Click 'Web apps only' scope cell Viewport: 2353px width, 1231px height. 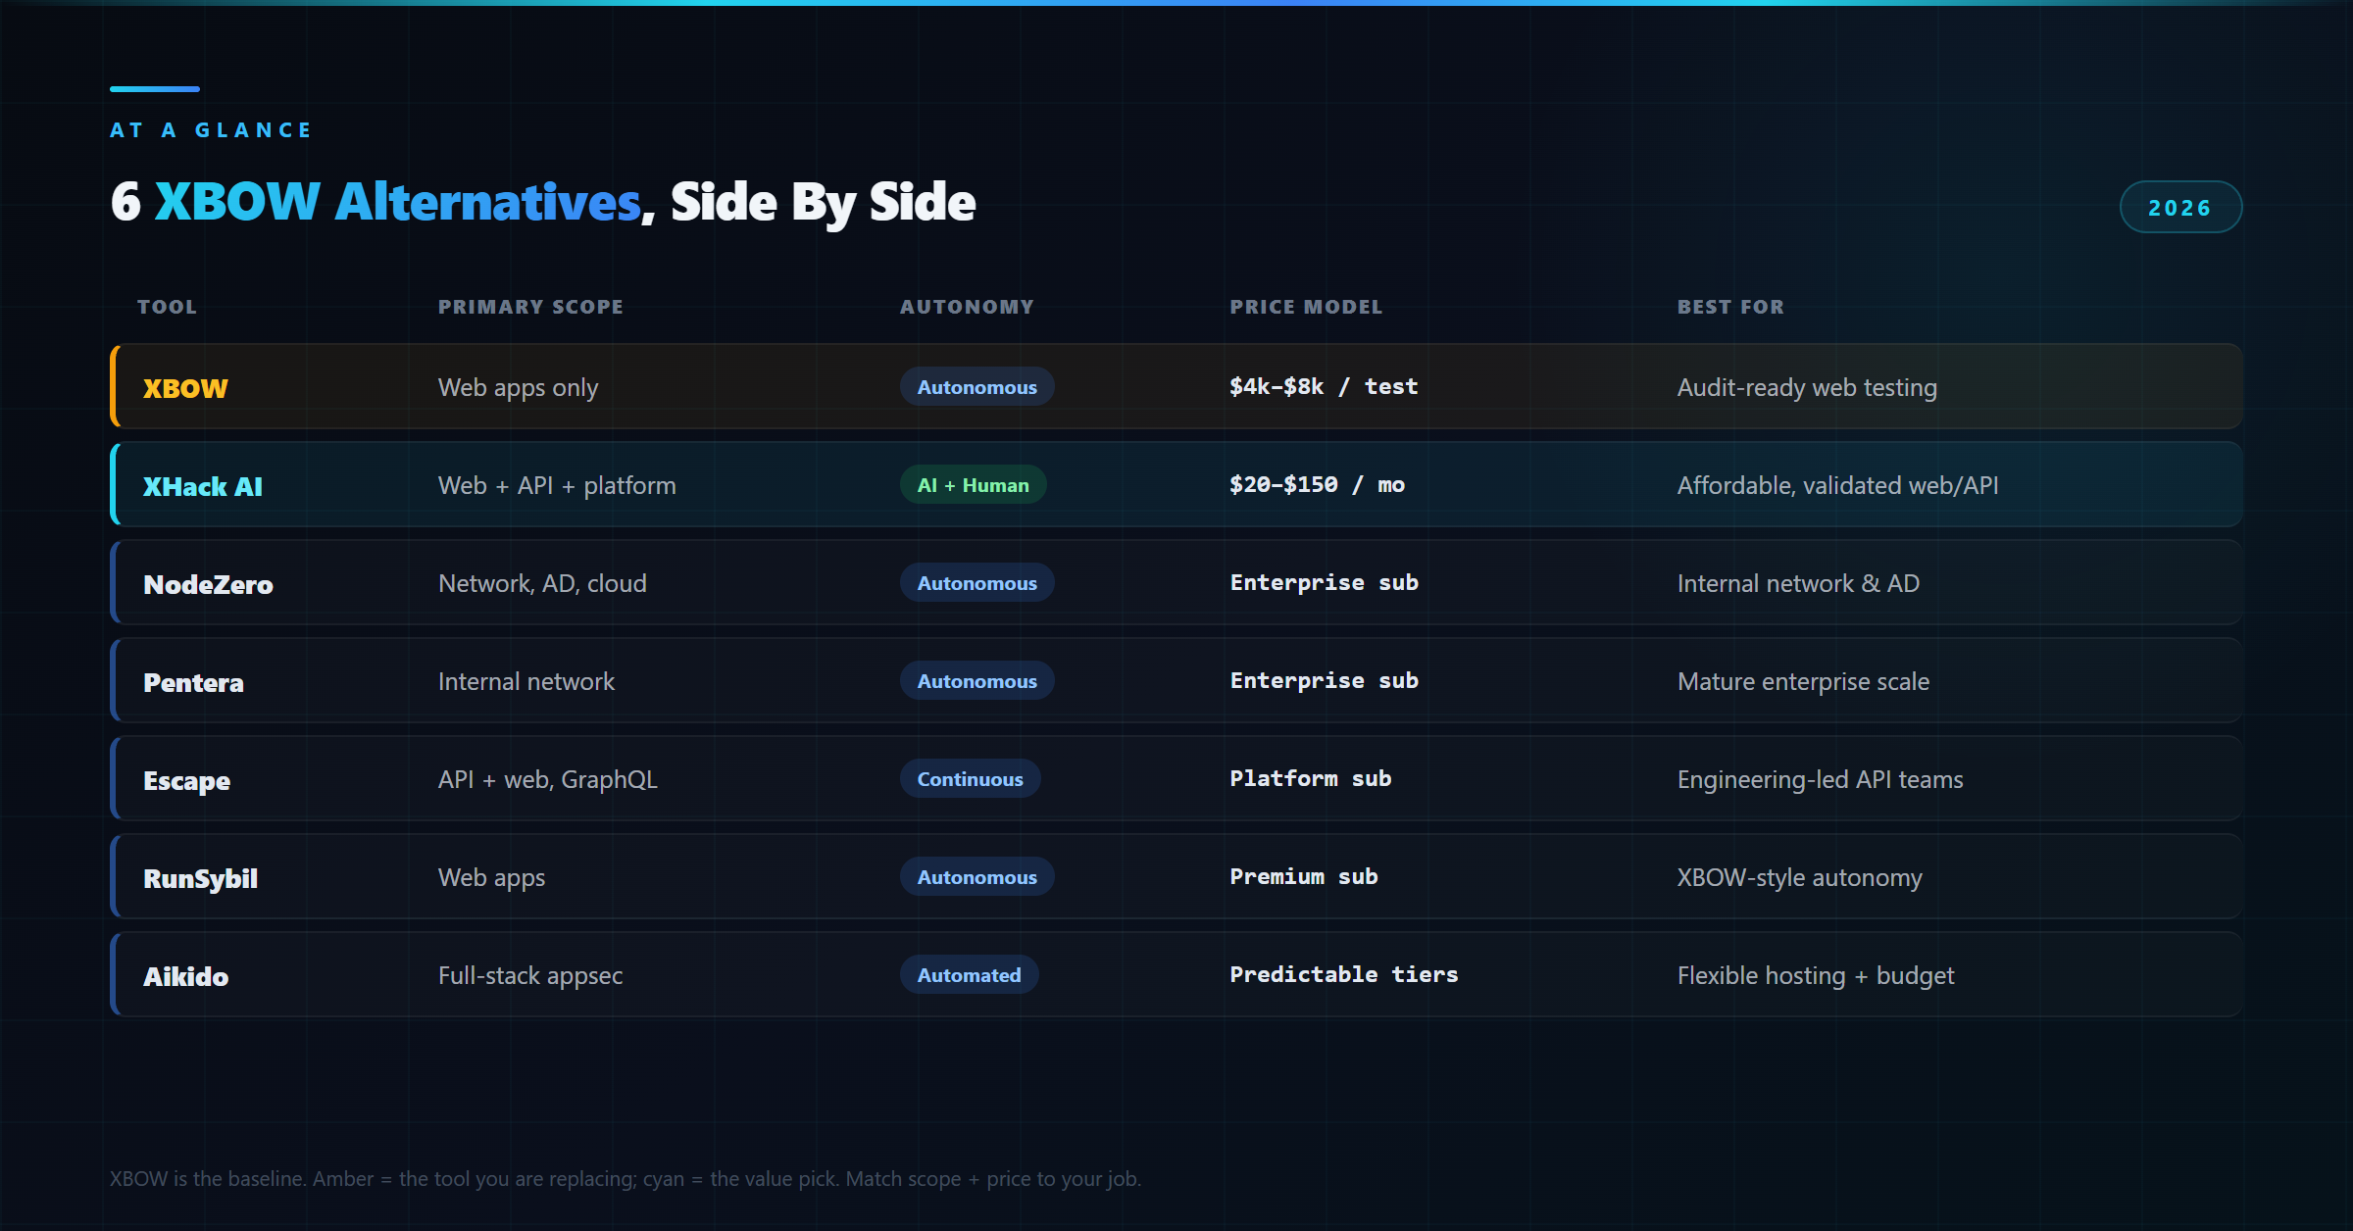click(x=518, y=388)
